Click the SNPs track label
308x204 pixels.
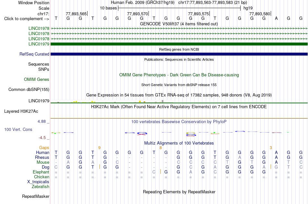[44, 69]
